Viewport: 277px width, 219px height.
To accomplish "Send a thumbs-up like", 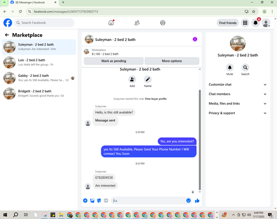I will pyautogui.click(x=197, y=201).
